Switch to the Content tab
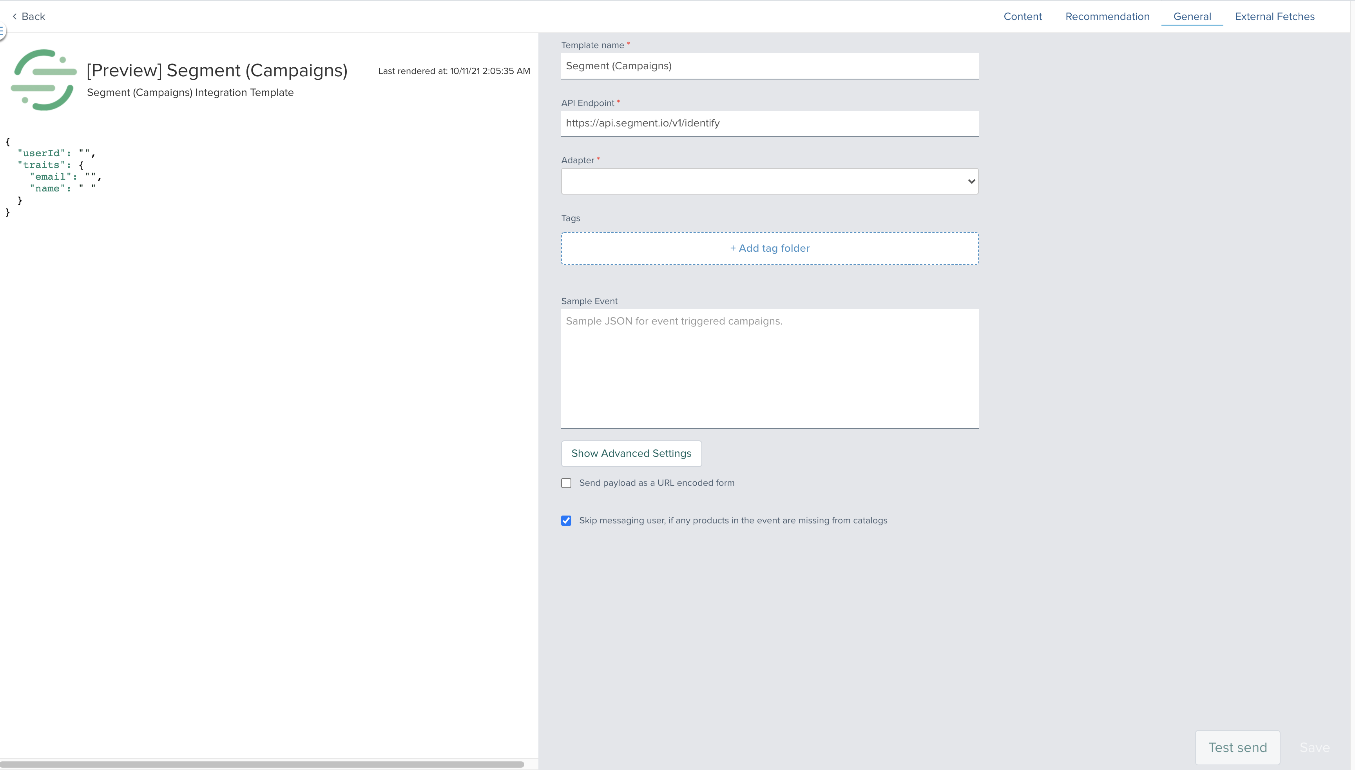 click(x=1022, y=16)
